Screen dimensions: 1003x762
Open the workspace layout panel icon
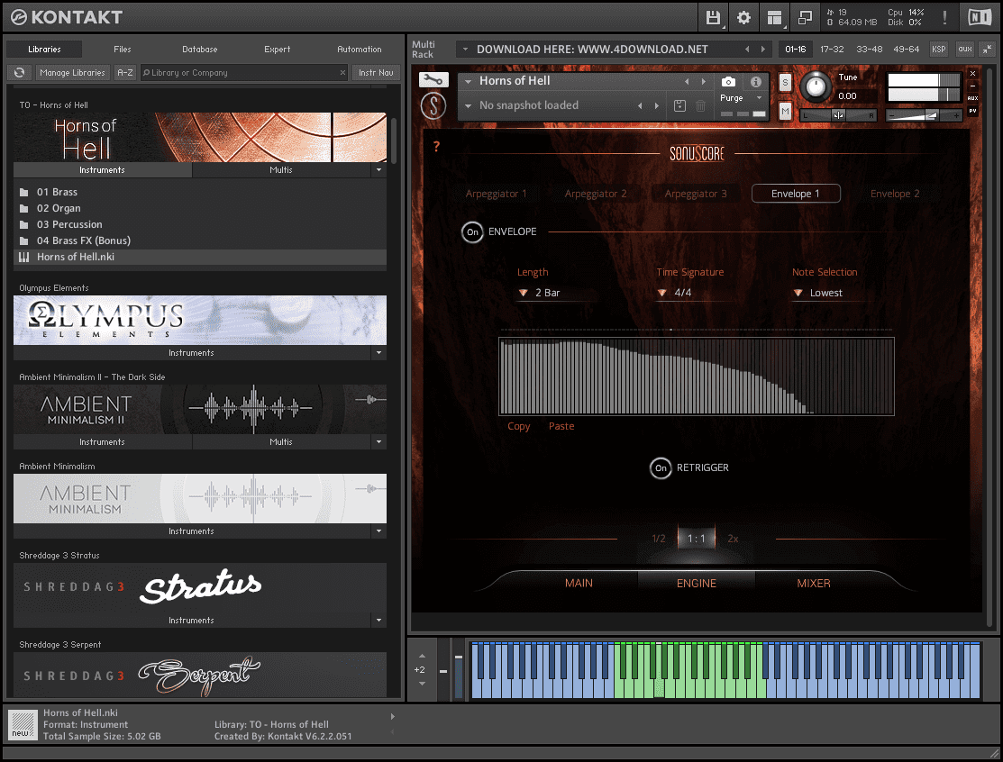[774, 17]
